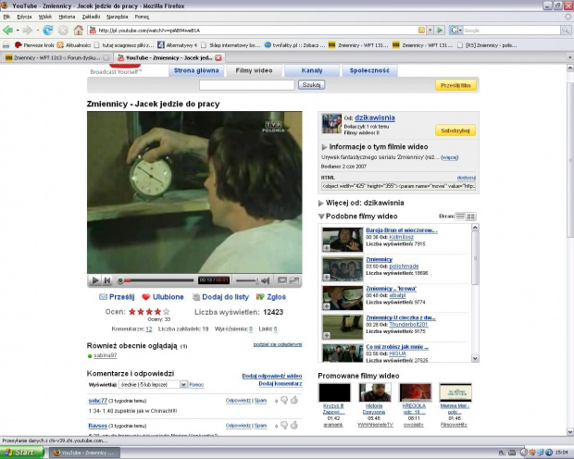Click the Zgłoś flag icon

click(x=260, y=297)
